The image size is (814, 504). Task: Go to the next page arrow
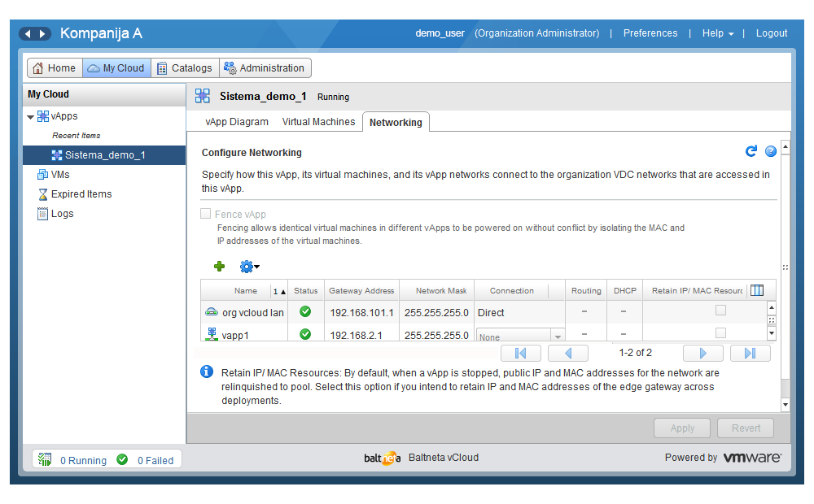tap(703, 353)
